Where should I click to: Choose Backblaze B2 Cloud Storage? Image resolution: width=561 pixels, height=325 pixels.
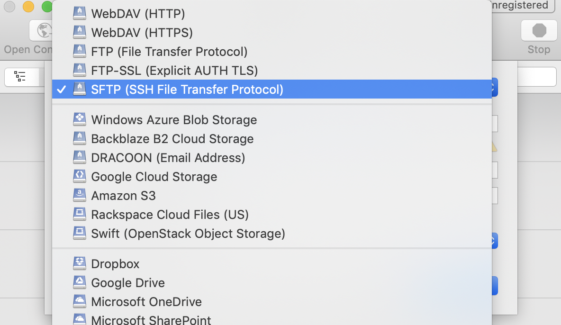172,138
